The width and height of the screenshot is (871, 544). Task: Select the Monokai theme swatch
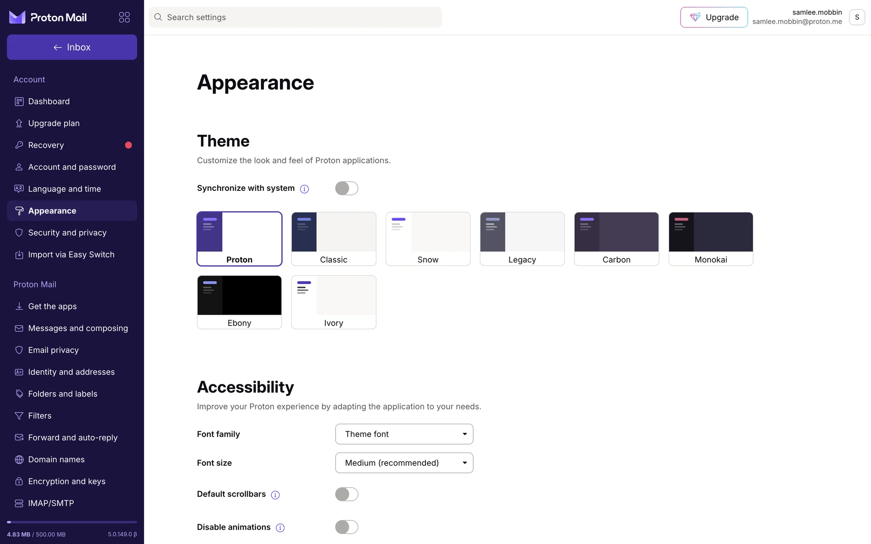point(710,238)
